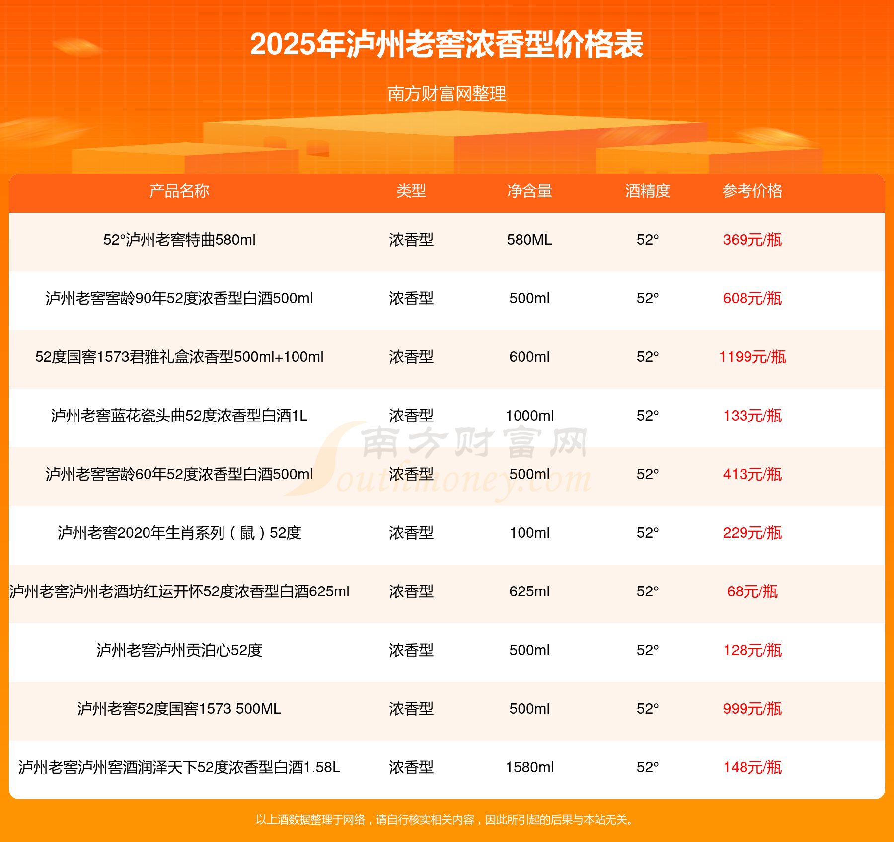Click the price 369元/瓶
The image size is (894, 842).
pyautogui.click(x=752, y=240)
